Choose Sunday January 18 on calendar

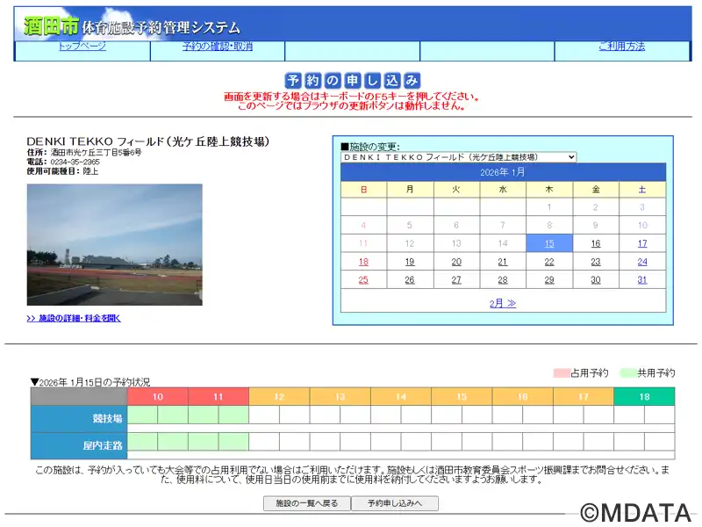363,262
